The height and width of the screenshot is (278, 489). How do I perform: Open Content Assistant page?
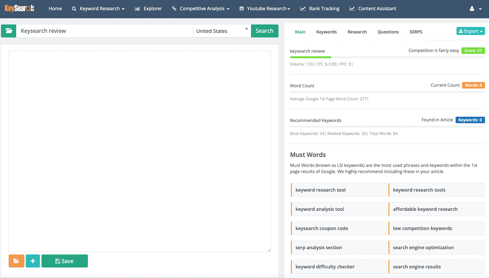coord(373,9)
